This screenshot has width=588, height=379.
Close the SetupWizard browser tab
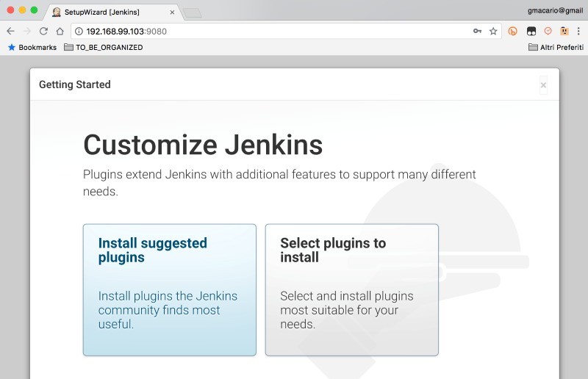[x=172, y=12]
